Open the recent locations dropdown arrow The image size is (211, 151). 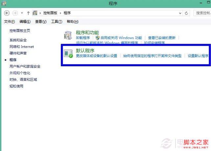(x=22, y=13)
